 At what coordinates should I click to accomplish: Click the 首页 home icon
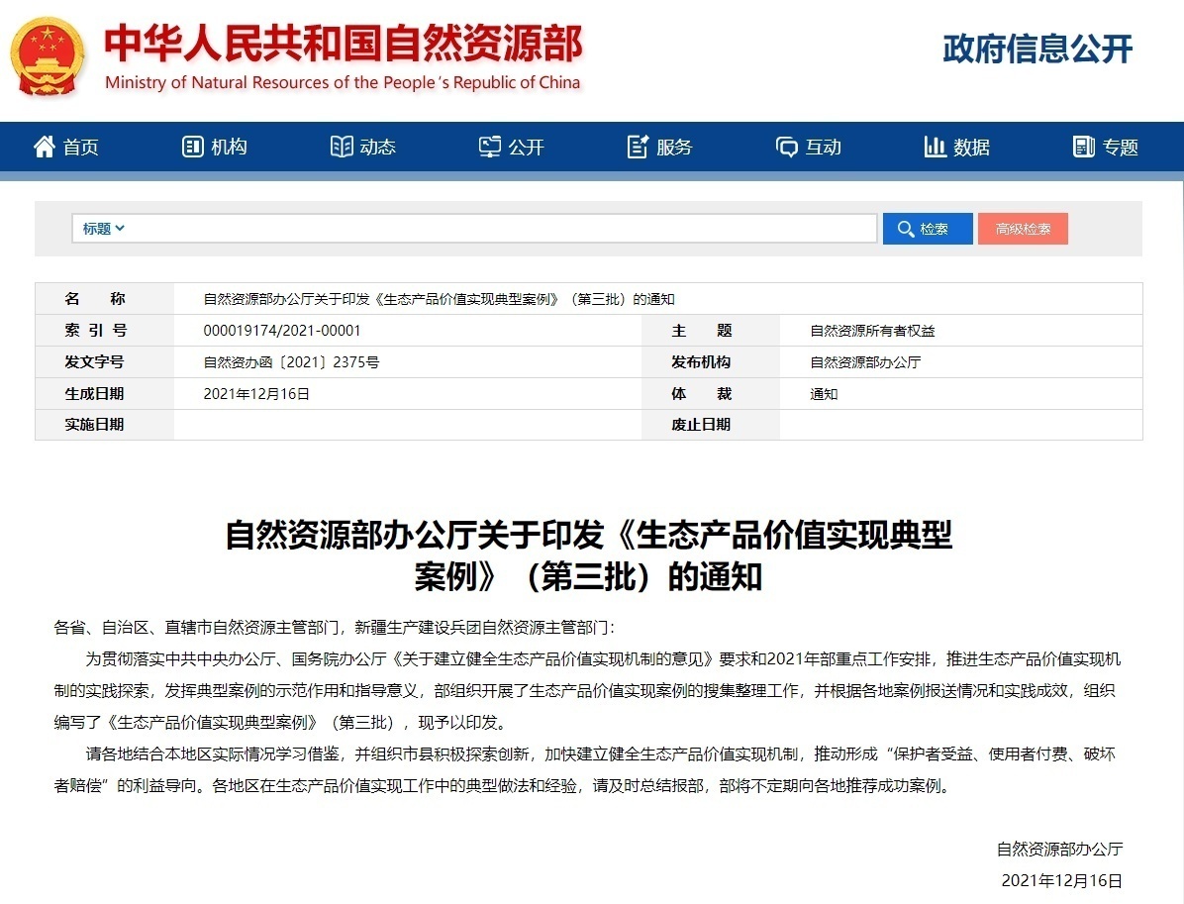click(x=43, y=147)
